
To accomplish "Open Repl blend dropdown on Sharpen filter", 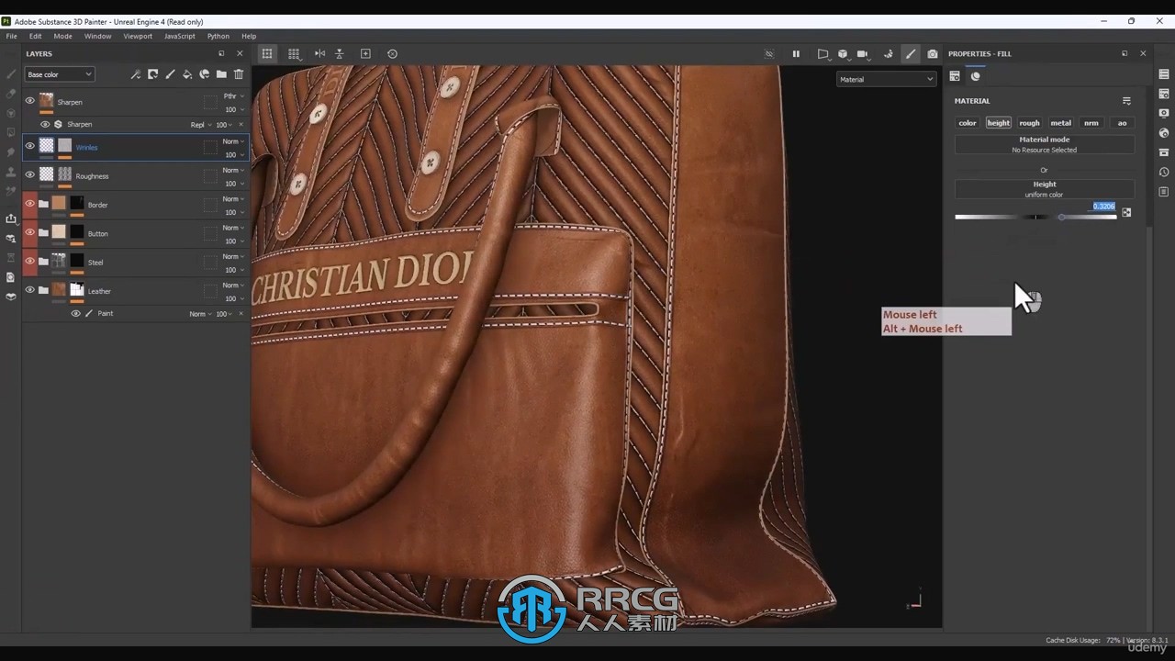I will point(201,125).
